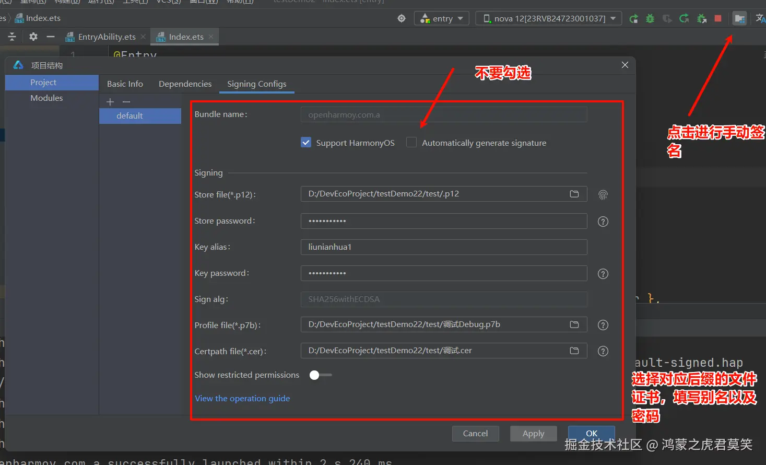Open the project panel settings gear
This screenshot has height=465, width=766.
point(33,37)
